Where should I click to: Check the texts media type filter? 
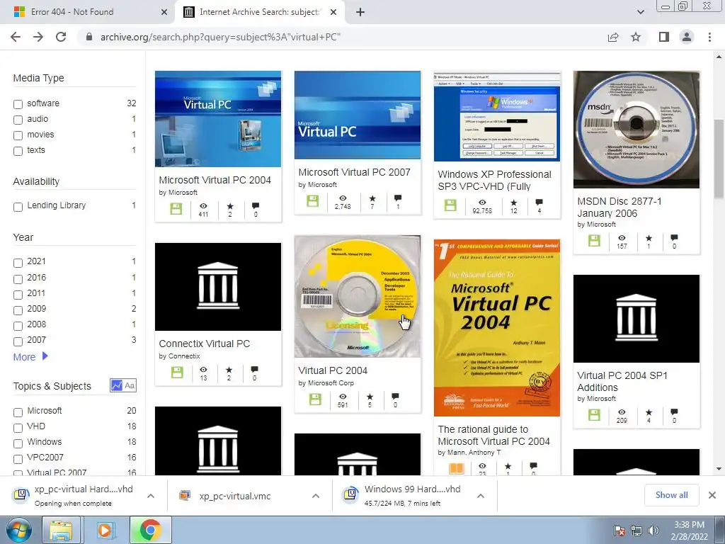coord(18,151)
